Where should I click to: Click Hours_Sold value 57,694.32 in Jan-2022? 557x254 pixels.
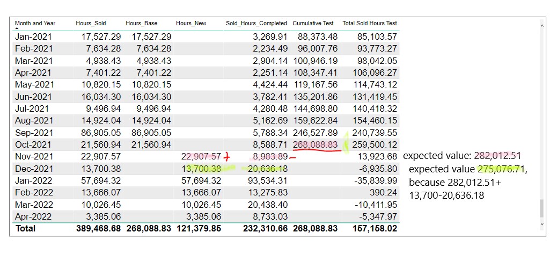[x=100, y=181]
